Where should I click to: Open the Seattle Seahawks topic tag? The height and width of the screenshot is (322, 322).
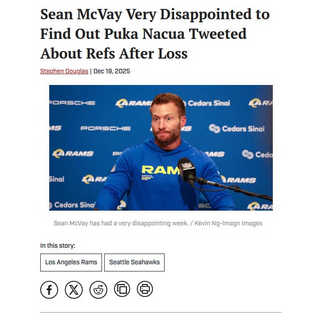pos(134,263)
